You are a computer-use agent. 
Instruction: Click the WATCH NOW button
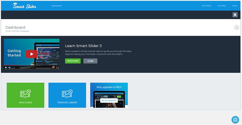coord(73,61)
